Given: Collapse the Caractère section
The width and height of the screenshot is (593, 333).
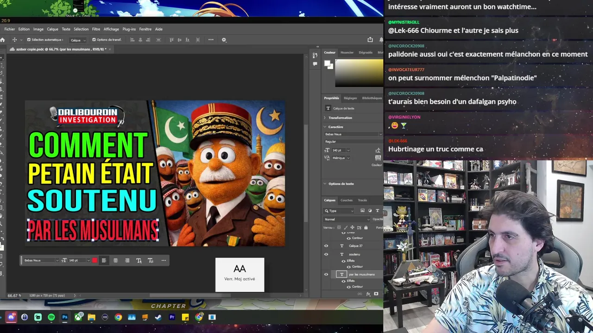Looking at the screenshot, I should 324,127.
